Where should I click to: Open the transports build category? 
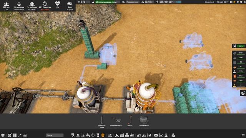coord(73,135)
